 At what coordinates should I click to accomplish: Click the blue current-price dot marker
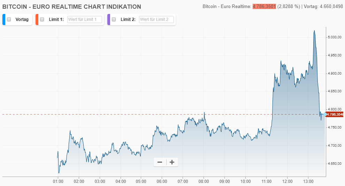tap(325, 114)
